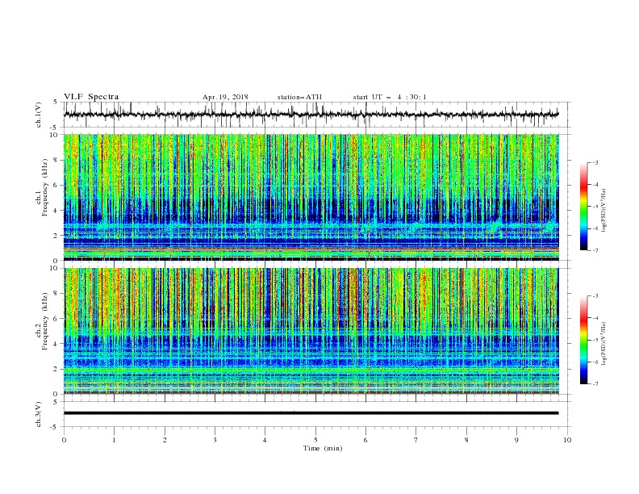Click time axis tick label "8"
The image size is (639, 494).
pyautogui.click(x=466, y=440)
